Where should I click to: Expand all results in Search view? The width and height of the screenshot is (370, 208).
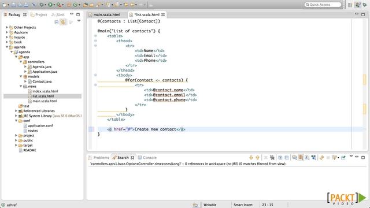click(280, 157)
